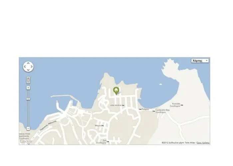Select the hotel icon next to mike studios
Image resolution: width=233 pixels, height=166 pixels.
pyautogui.click(x=123, y=105)
